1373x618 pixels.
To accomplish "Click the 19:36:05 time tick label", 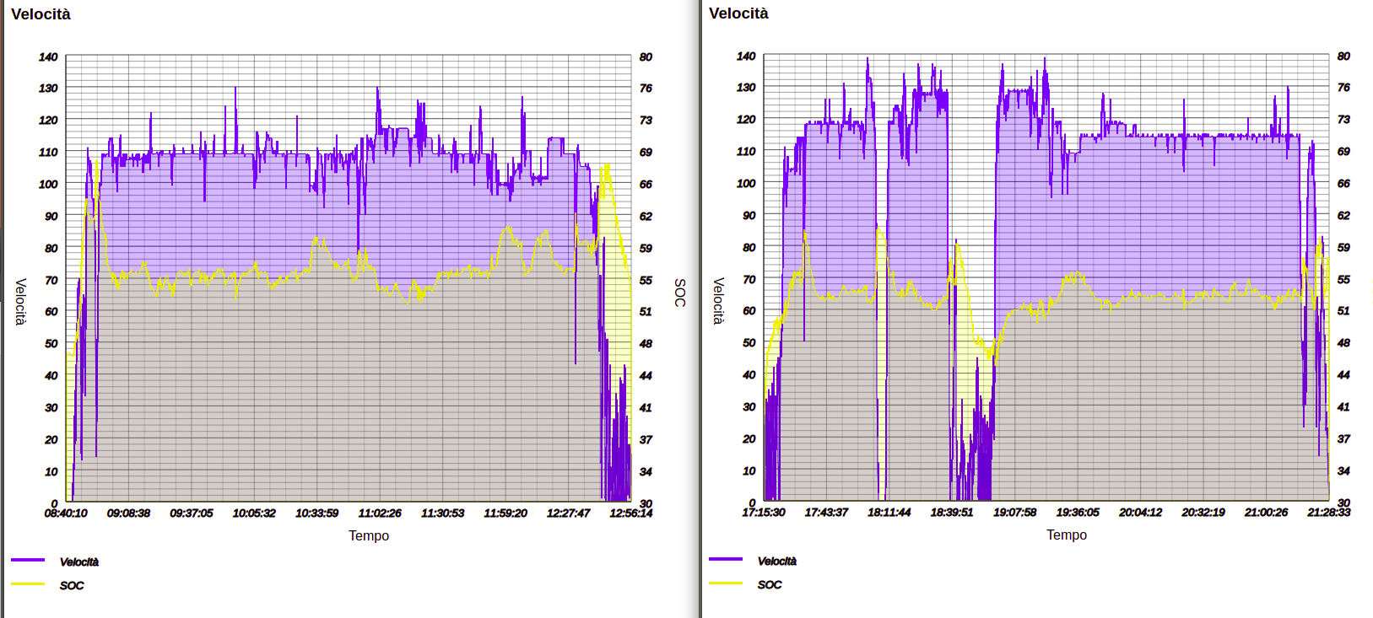I will 1078,512.
